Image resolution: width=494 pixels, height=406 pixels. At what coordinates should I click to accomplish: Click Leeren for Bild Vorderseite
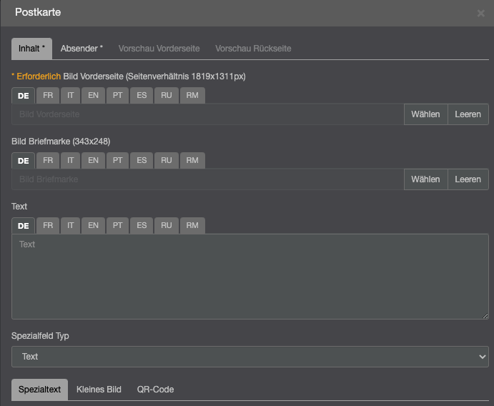click(x=468, y=114)
